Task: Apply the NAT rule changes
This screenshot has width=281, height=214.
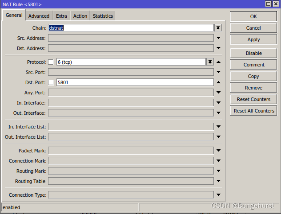Action: click(x=253, y=39)
